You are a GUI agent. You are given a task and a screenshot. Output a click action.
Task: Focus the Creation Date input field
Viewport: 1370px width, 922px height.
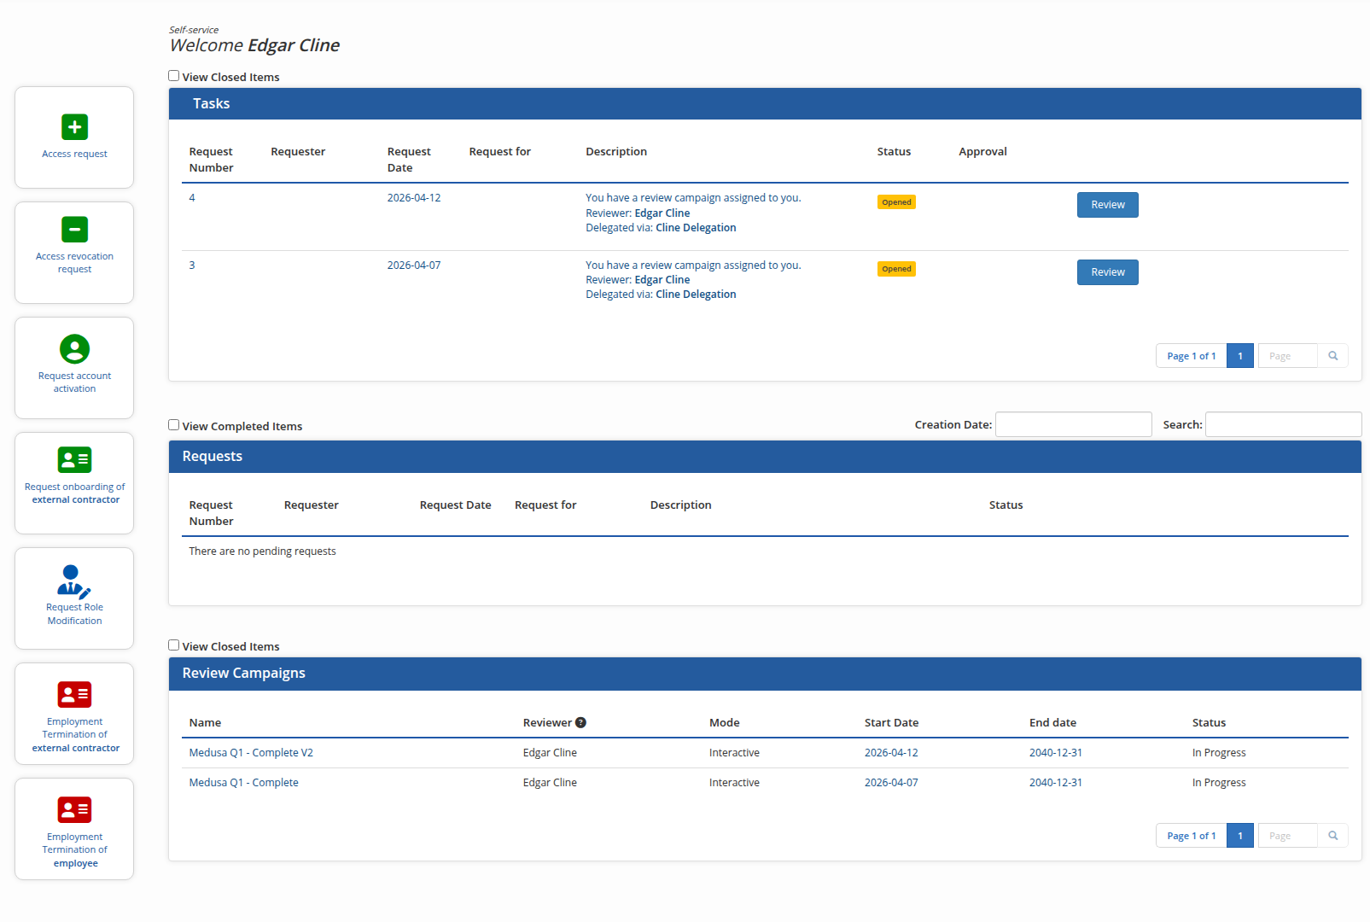point(1073,424)
